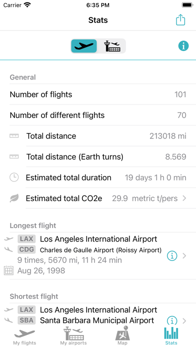Click the info icon for LAX–CDG flight
Image resolution: width=196 pixels, height=348 pixels.
[x=172, y=256]
